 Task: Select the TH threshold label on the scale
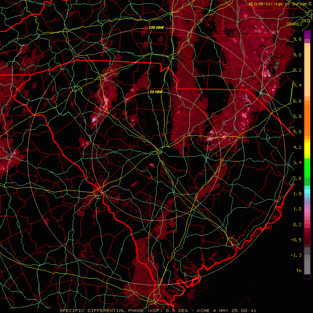299,271
